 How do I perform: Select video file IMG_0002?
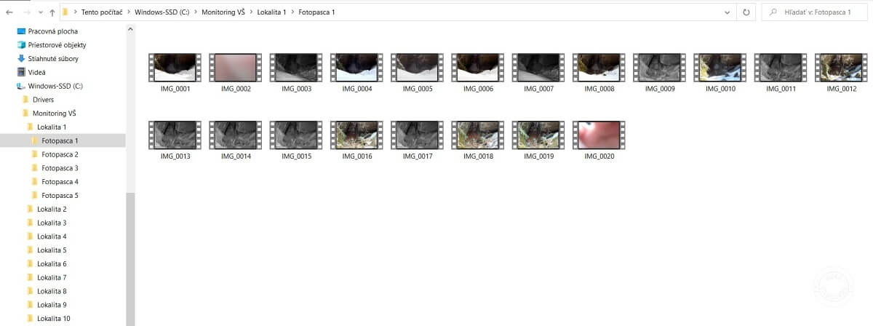(236, 73)
